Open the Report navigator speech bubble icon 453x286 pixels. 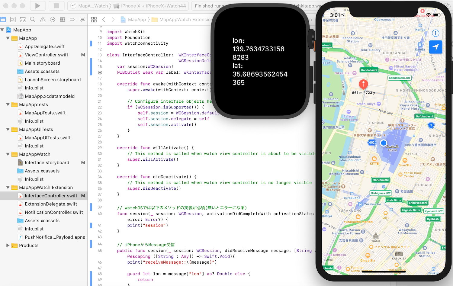pos(82,19)
